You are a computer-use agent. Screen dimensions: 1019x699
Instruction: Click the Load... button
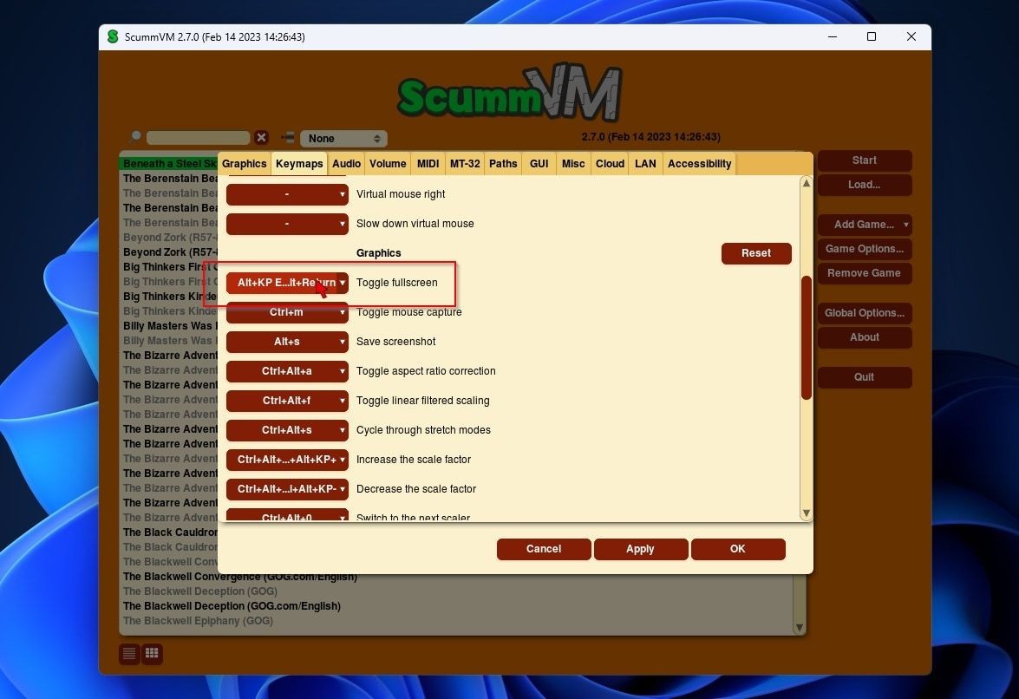(865, 185)
